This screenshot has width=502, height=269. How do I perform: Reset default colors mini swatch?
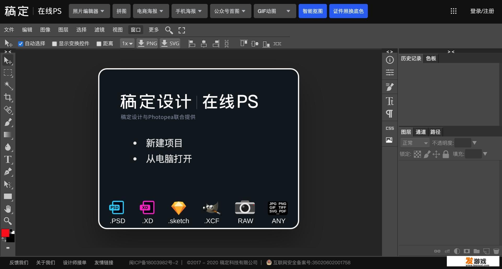[x=12, y=232]
